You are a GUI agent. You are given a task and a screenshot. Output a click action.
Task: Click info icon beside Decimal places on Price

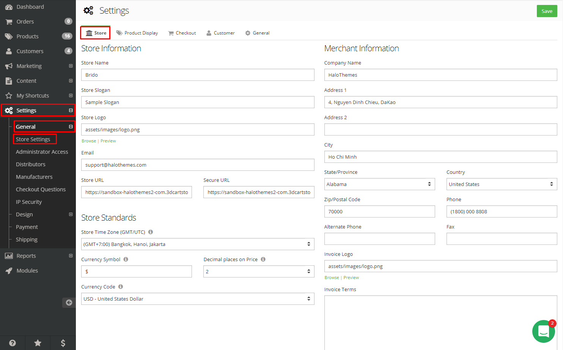point(263,259)
